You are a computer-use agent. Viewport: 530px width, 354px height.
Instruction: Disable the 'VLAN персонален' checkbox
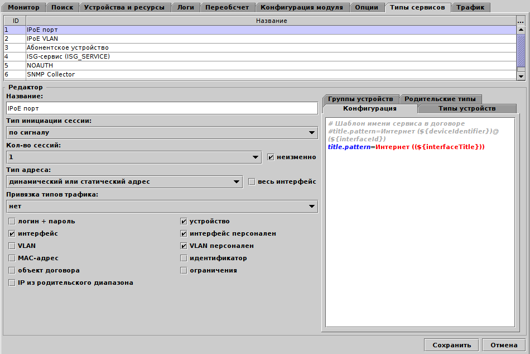pyautogui.click(x=184, y=246)
